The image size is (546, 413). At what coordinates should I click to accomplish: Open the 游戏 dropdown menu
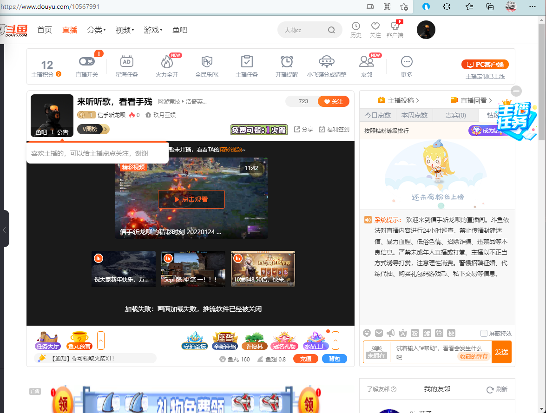click(x=153, y=30)
